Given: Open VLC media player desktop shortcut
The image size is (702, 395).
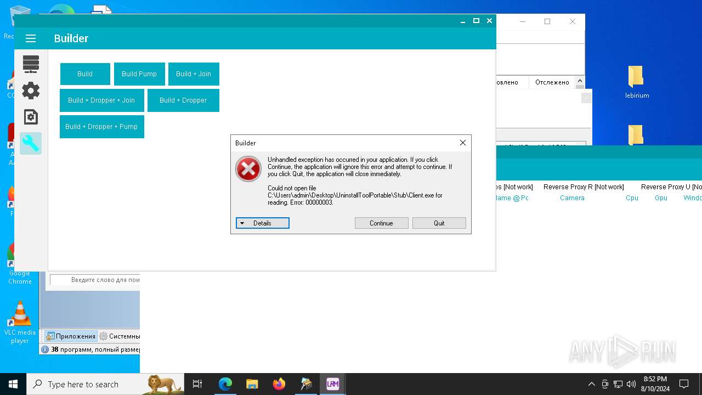Looking at the screenshot, I should 20,323.
